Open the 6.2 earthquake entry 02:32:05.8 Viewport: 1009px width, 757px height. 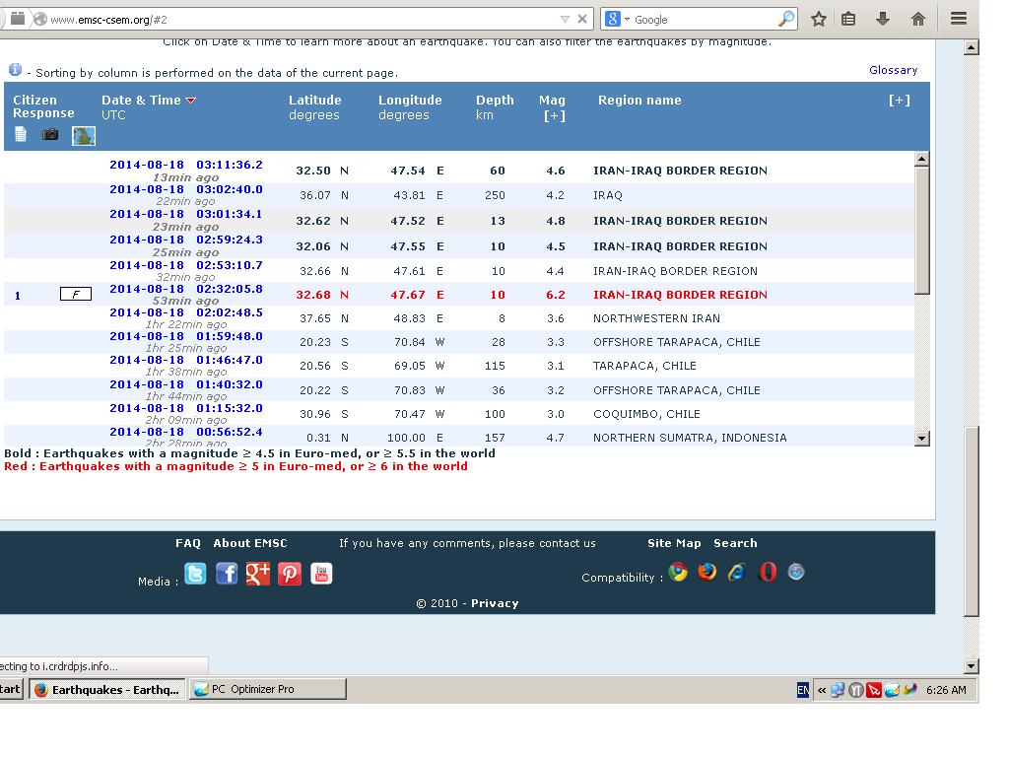coord(185,289)
